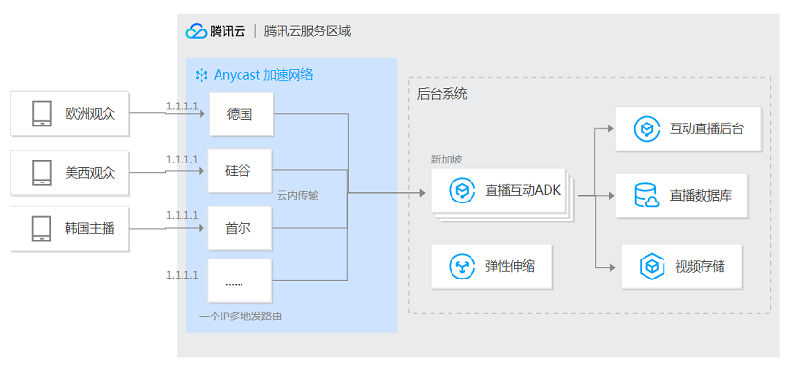Viewport: 789px width, 365px height.
Task: Click the Anycast network snowflake icon
Action: (202, 76)
